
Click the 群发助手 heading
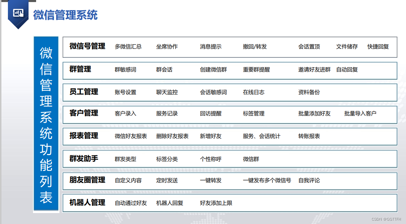pos(84,158)
